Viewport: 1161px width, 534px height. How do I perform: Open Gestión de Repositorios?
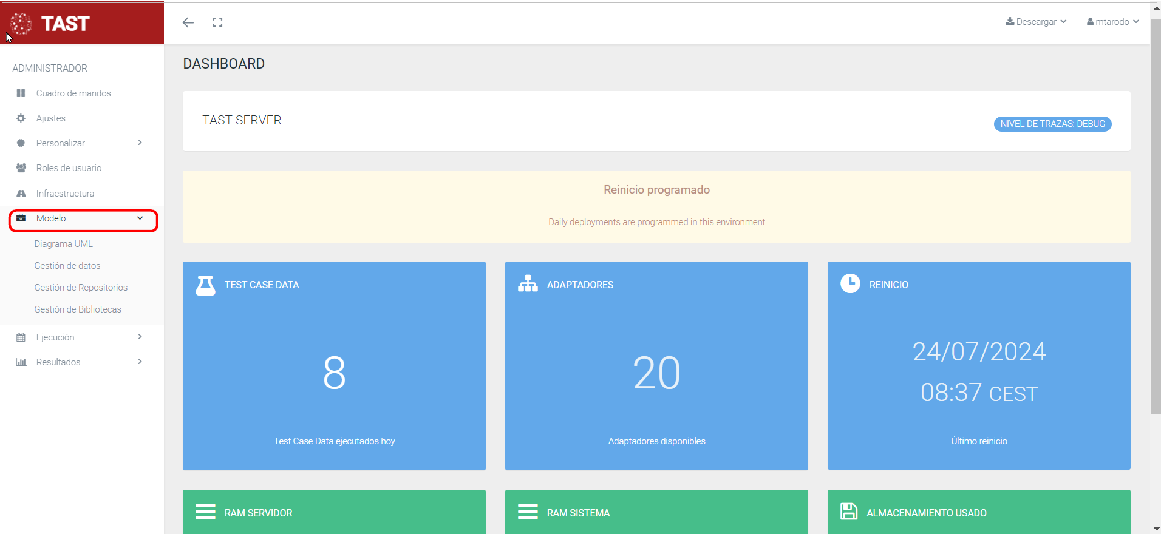click(x=81, y=288)
